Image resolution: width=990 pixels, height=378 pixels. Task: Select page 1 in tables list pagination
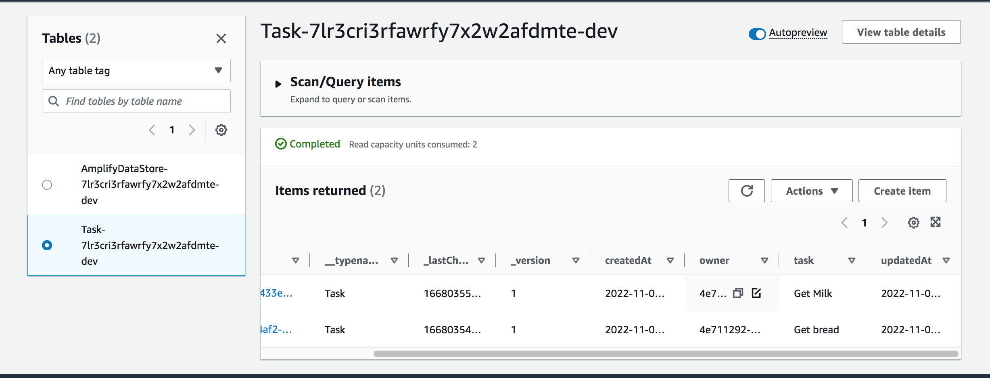coord(172,130)
